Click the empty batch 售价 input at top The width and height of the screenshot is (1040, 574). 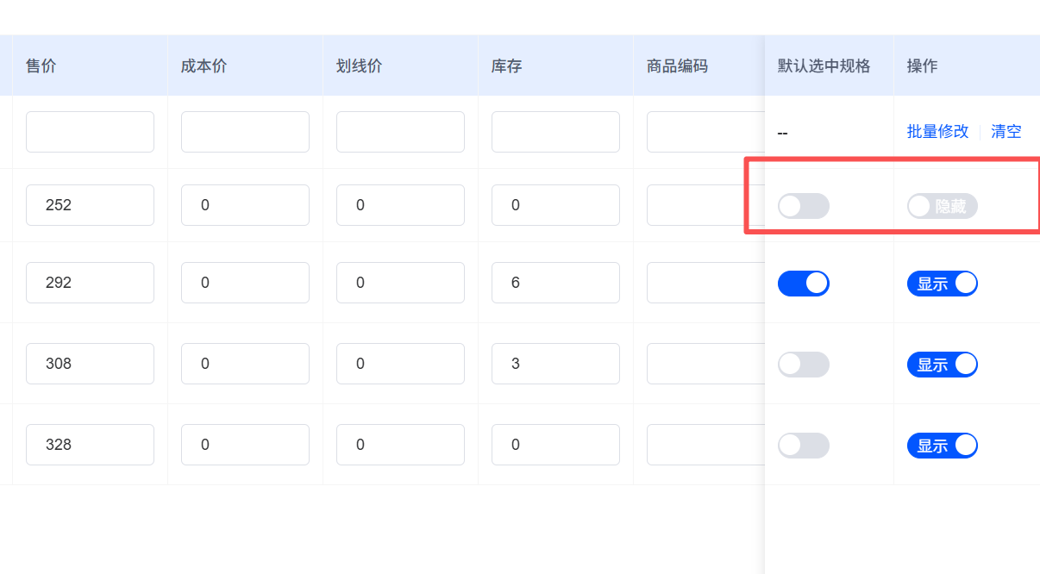coord(90,132)
